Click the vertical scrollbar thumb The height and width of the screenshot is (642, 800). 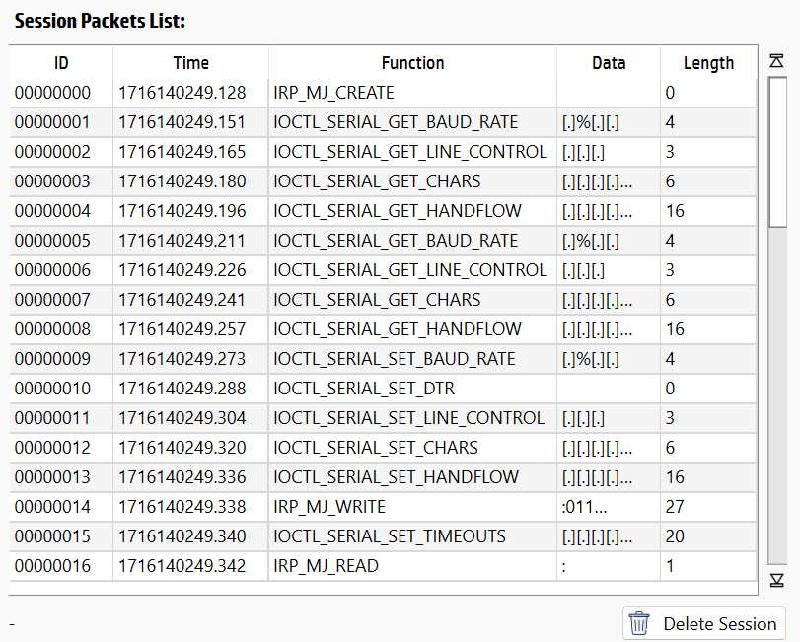(x=777, y=152)
